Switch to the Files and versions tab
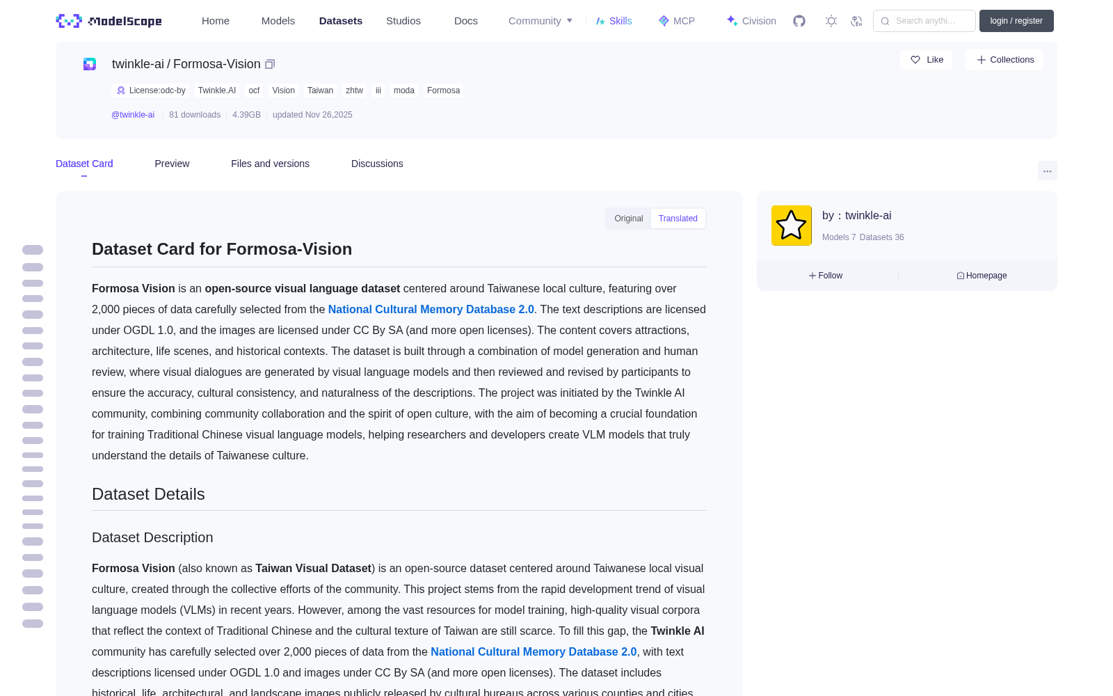The height and width of the screenshot is (696, 1113). coord(270,164)
